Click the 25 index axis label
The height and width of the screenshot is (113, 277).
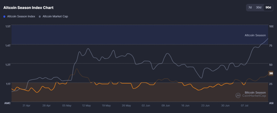tap(271, 84)
